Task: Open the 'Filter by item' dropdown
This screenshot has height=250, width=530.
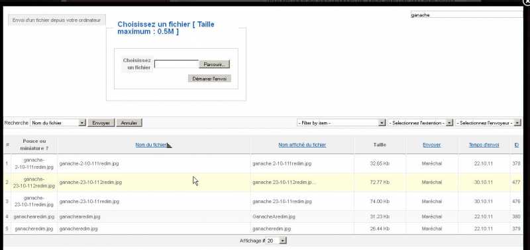Action: pos(341,123)
